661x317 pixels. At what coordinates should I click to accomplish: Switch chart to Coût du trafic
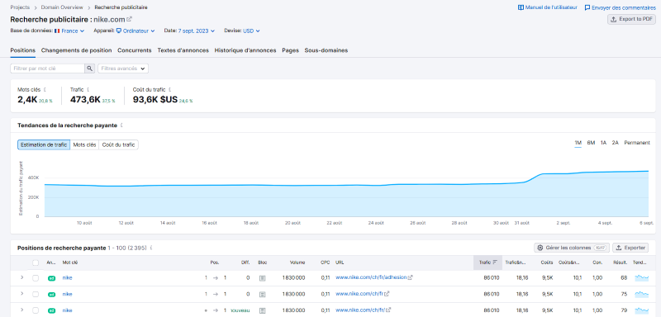tap(118, 144)
